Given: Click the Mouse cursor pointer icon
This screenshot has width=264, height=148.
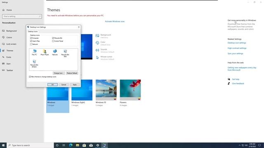Looking at the screenshot, I should pyautogui.click(x=97, y=58).
